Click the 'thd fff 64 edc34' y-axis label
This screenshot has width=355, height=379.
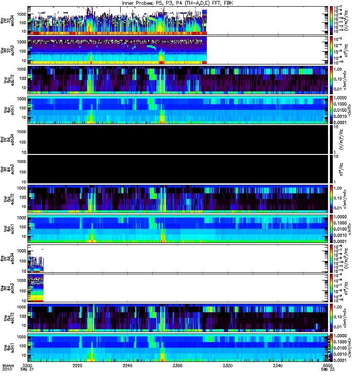(x=8, y=139)
